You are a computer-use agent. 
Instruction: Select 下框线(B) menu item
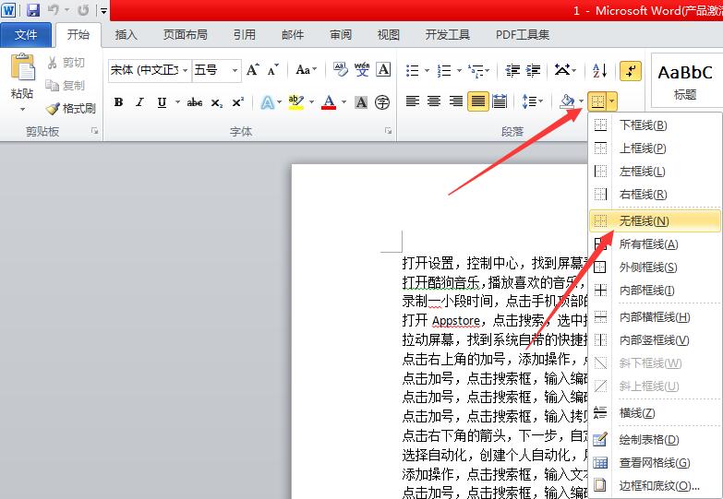click(x=655, y=125)
